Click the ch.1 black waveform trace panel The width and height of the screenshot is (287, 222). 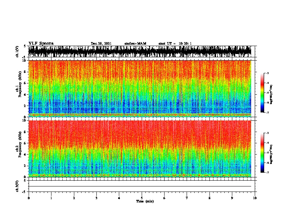click(x=140, y=52)
